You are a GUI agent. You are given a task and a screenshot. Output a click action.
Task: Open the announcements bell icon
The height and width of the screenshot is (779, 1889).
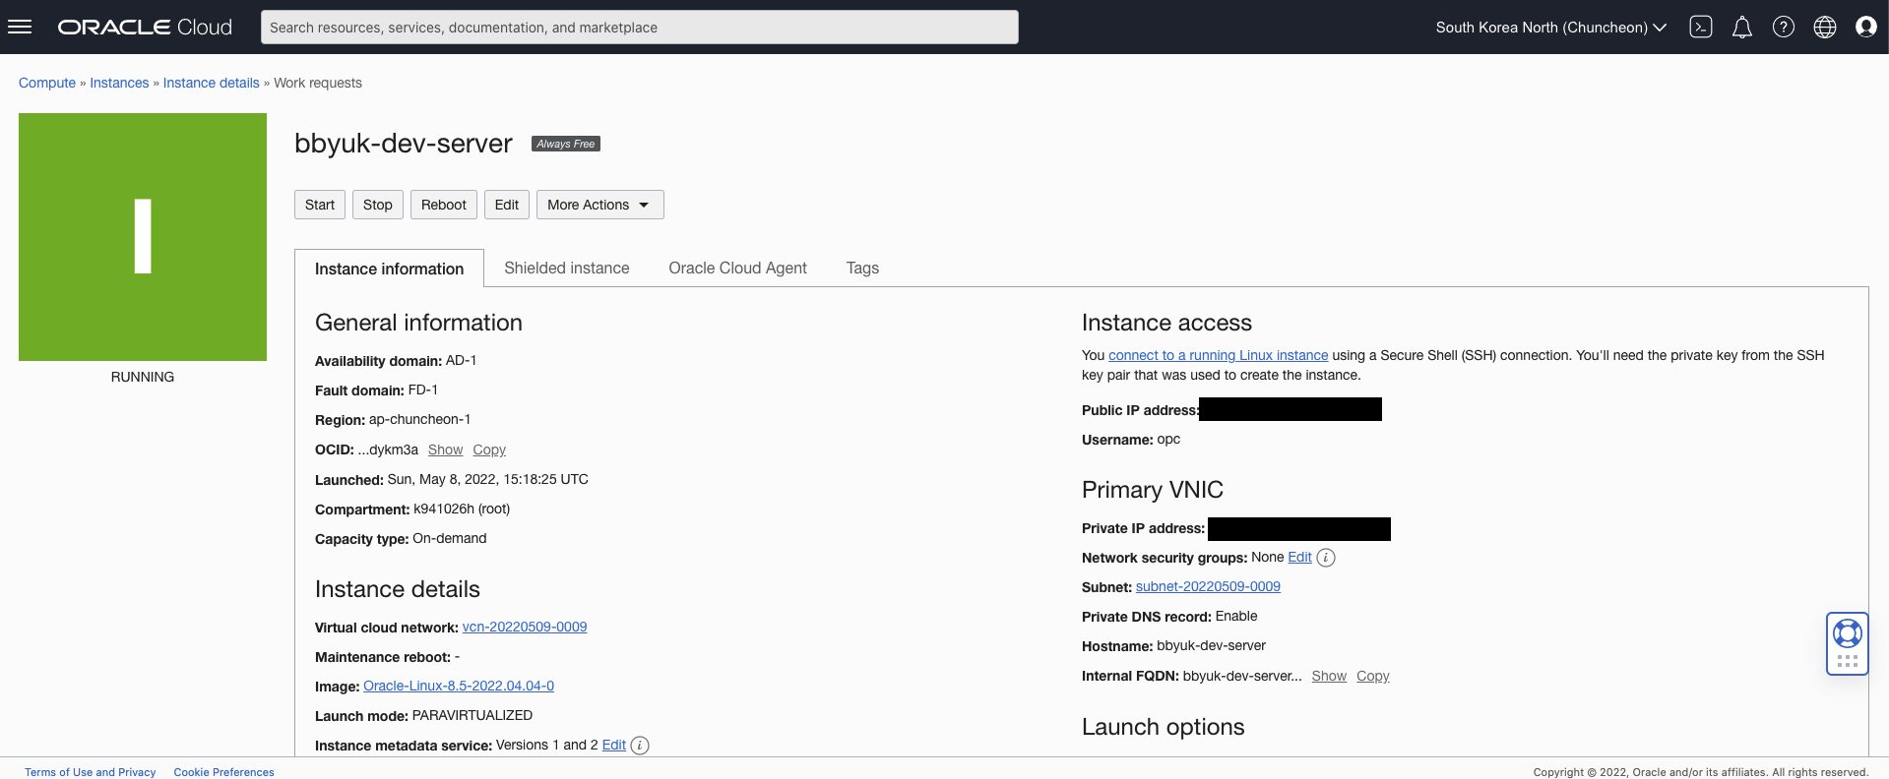point(1742,28)
